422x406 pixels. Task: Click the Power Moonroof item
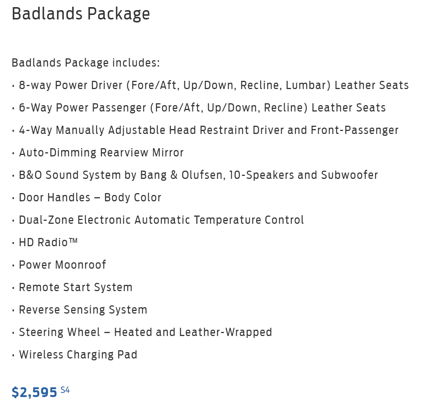63,265
